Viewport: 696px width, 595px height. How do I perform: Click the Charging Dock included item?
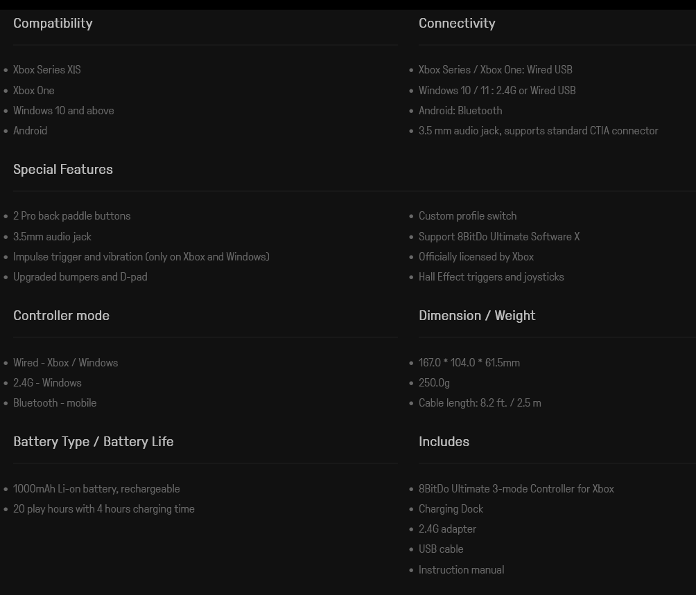[x=451, y=508]
